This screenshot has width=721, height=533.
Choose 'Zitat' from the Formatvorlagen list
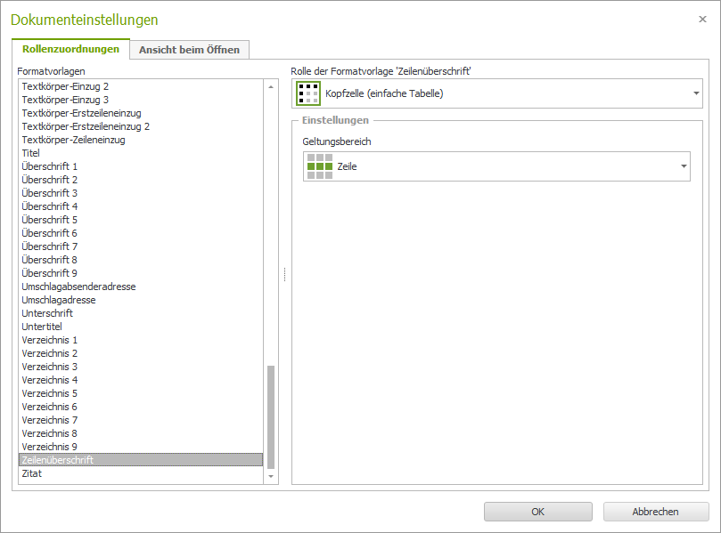pos(32,473)
